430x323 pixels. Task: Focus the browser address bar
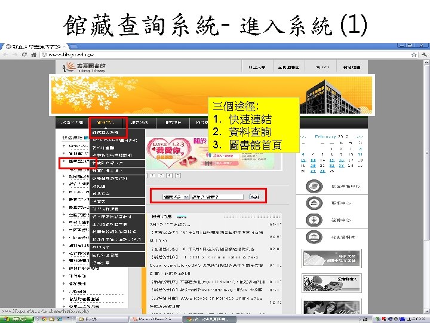click(x=225, y=54)
